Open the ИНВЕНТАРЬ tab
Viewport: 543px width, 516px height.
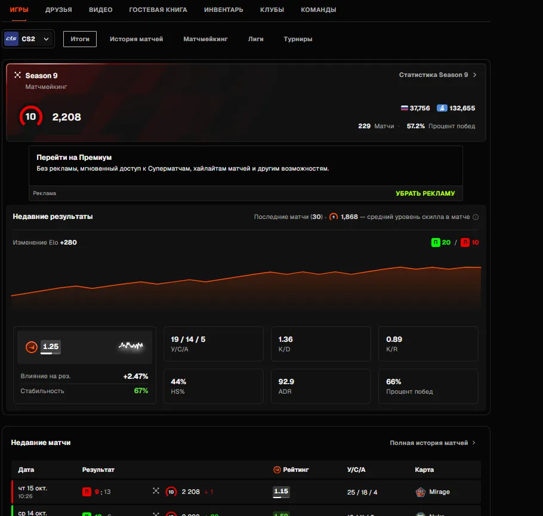click(x=223, y=10)
